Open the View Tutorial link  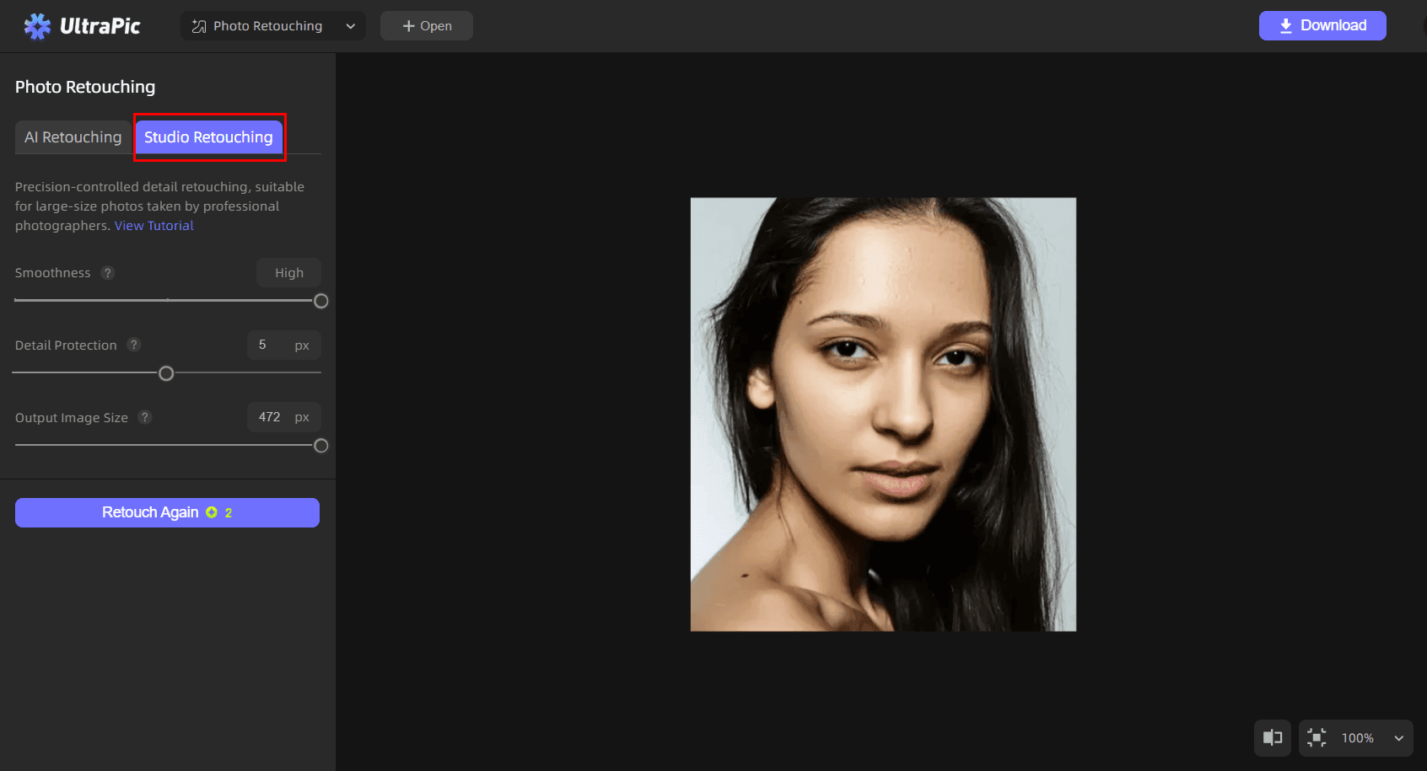point(154,226)
